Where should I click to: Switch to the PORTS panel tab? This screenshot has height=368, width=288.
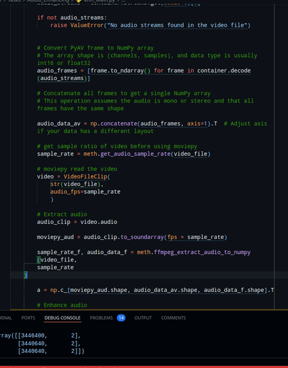[x=28, y=318]
